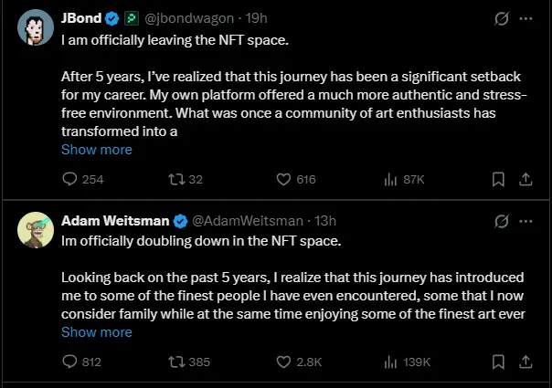Viewport: 552px width, 388px height.
Task: Bookmark JBond's tweet
Action: (x=498, y=180)
